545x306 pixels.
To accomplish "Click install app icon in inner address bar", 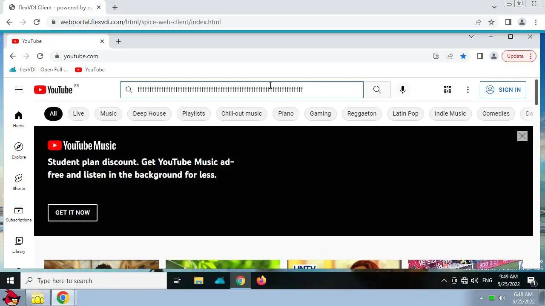I will tap(436, 56).
